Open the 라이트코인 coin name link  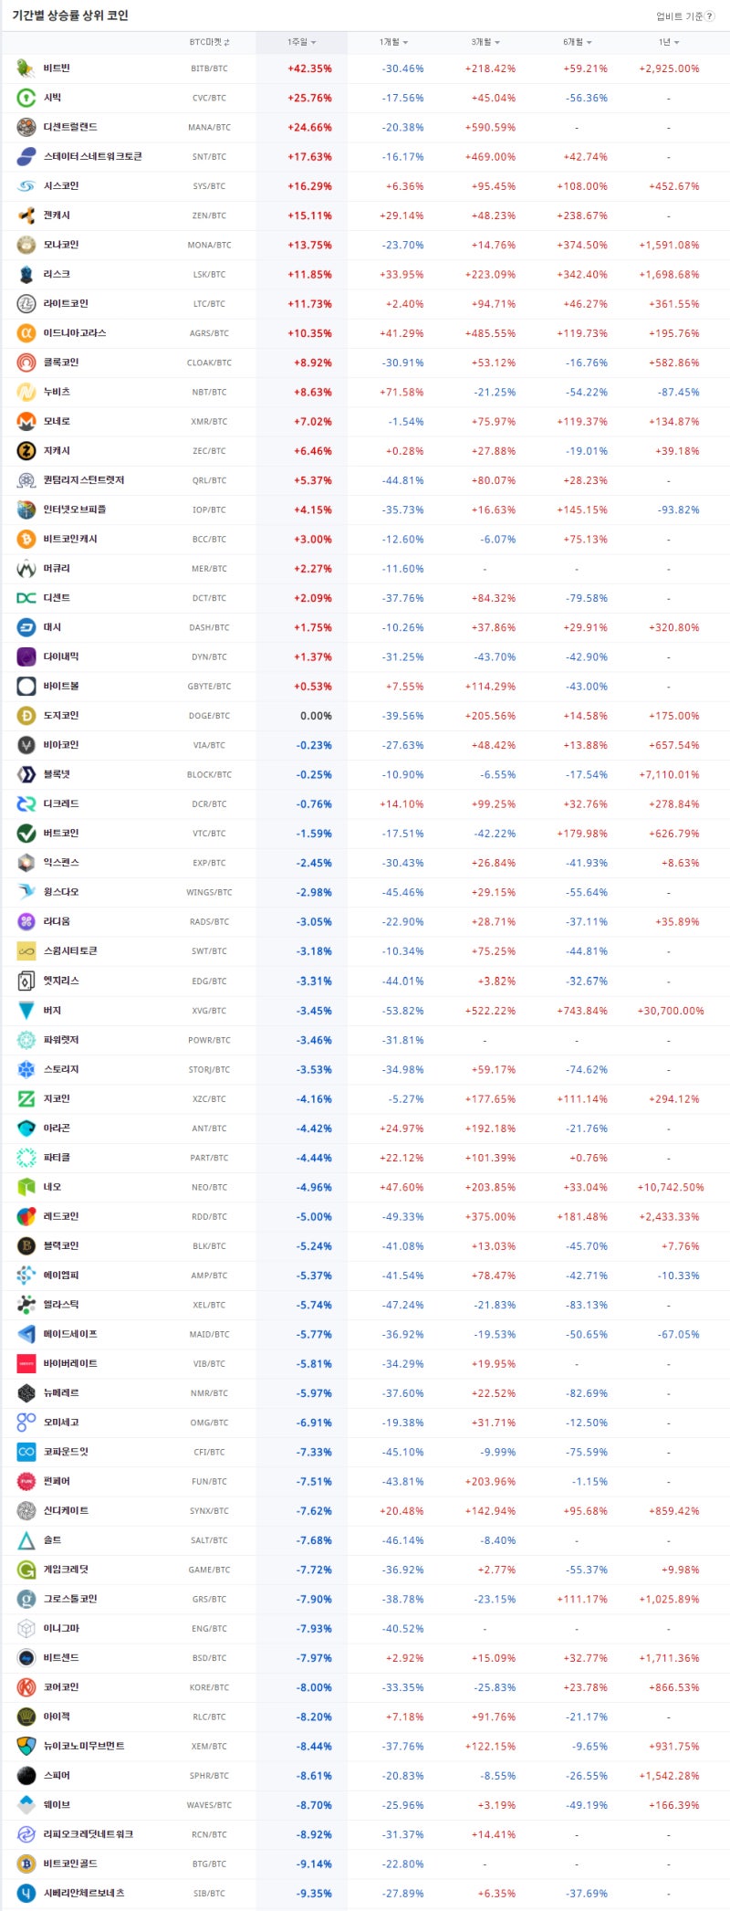[x=66, y=304]
